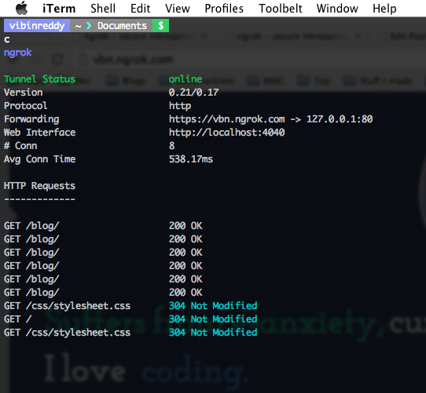Screen dimensions: 426x393
Task: Click the version value 0.21/0.17
Action: click(193, 93)
